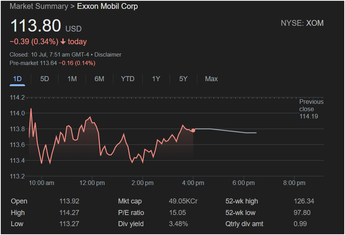Screen dimensions: 345x235
Task: Show the 6M chart range
Action: 99,79
